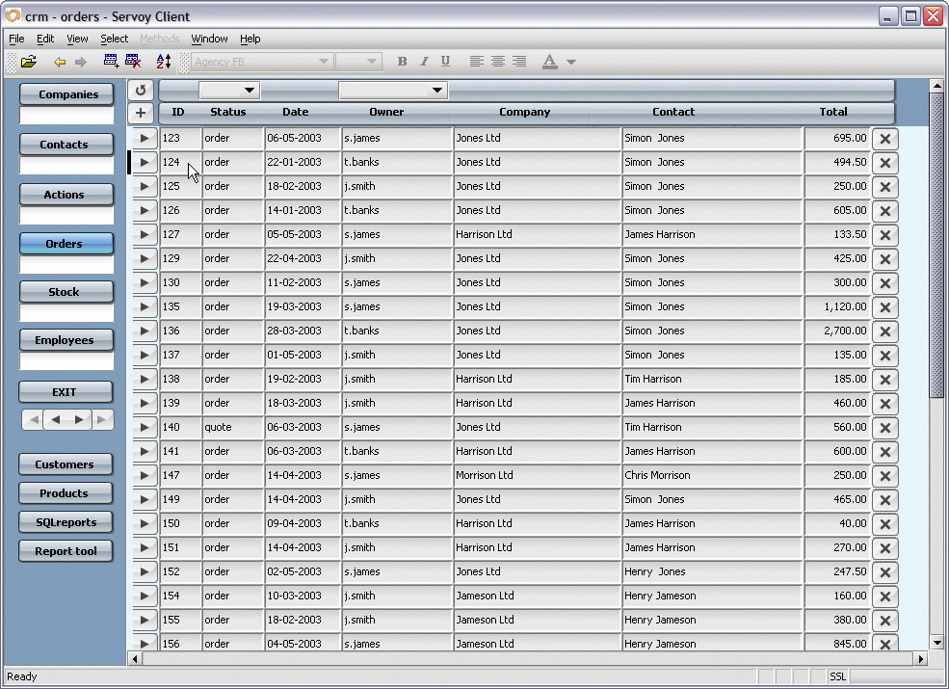Click the back navigation arrow in the toolbar

click(60, 61)
